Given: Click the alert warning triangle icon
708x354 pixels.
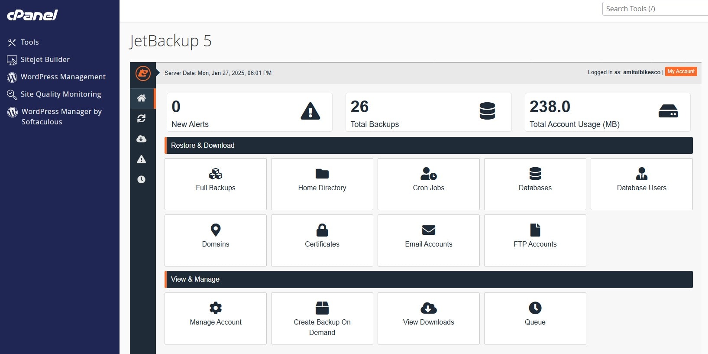Looking at the screenshot, I should point(310,111).
